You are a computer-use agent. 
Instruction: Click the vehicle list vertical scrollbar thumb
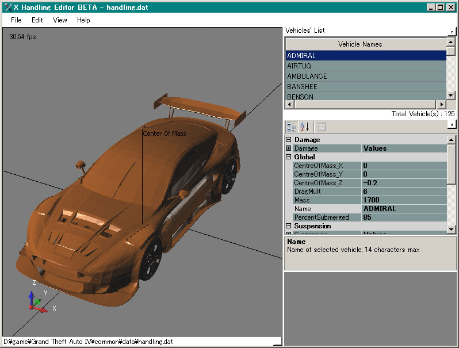(x=451, y=51)
